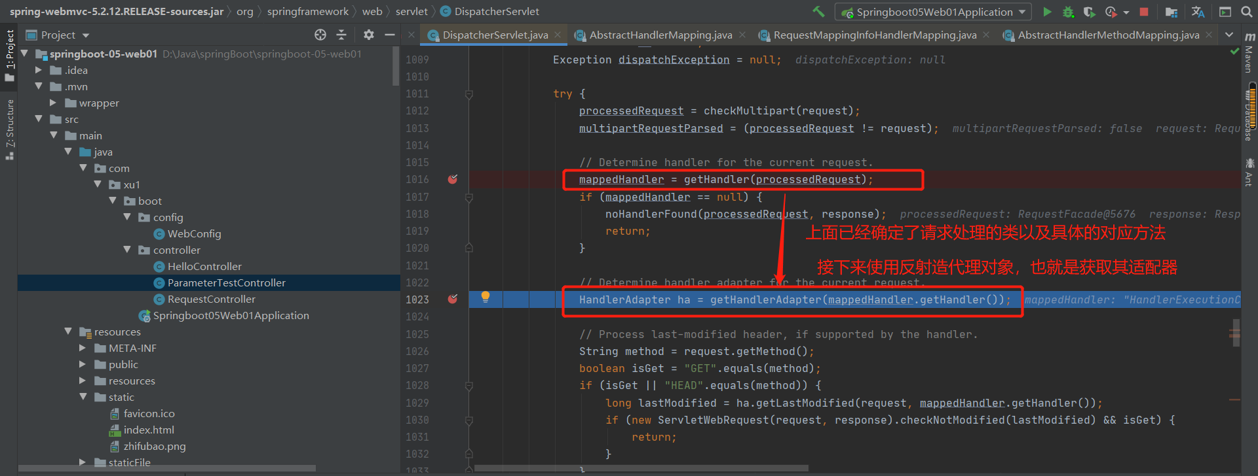Close the RequestMappingInfoHandlerMapping.java tab
1258x476 pixels.
(x=986, y=35)
